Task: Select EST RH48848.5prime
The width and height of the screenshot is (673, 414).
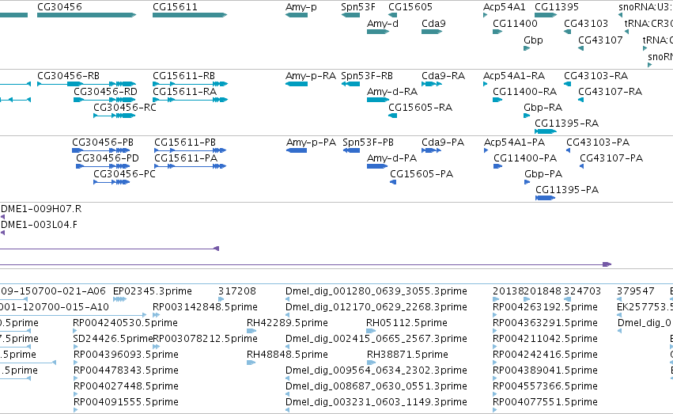Action: [287, 355]
